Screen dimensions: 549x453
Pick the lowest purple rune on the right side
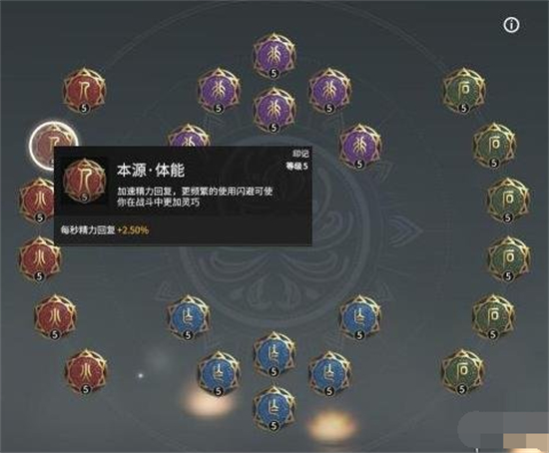point(359,147)
